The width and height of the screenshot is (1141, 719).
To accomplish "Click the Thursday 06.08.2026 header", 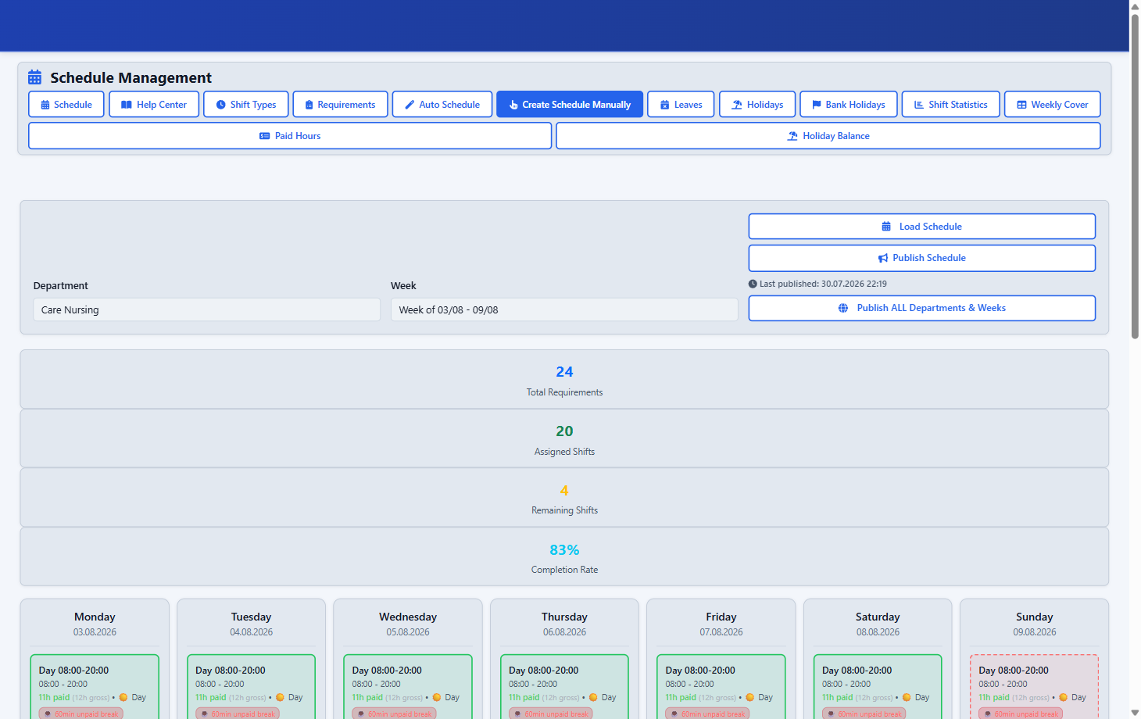I will (x=564, y=624).
